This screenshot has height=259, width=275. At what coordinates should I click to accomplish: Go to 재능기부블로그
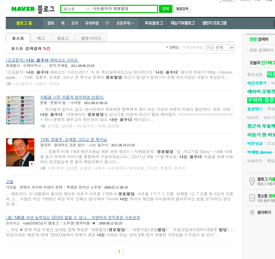[x=183, y=23]
